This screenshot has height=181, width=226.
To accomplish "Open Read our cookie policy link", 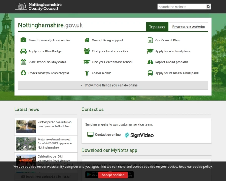I will tap(196, 167).
